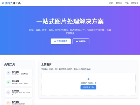Click the blue compress arrows icon
The image size is (140, 105).
[8, 73]
